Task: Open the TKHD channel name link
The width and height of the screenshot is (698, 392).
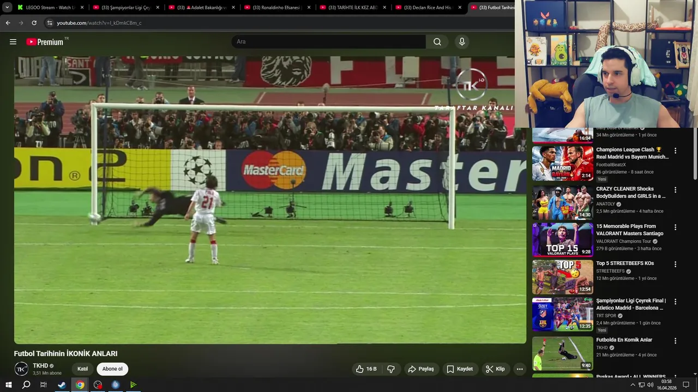Action: coord(40,366)
